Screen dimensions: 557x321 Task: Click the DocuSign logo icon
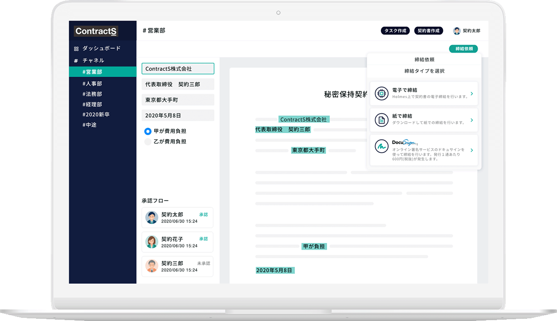381,146
